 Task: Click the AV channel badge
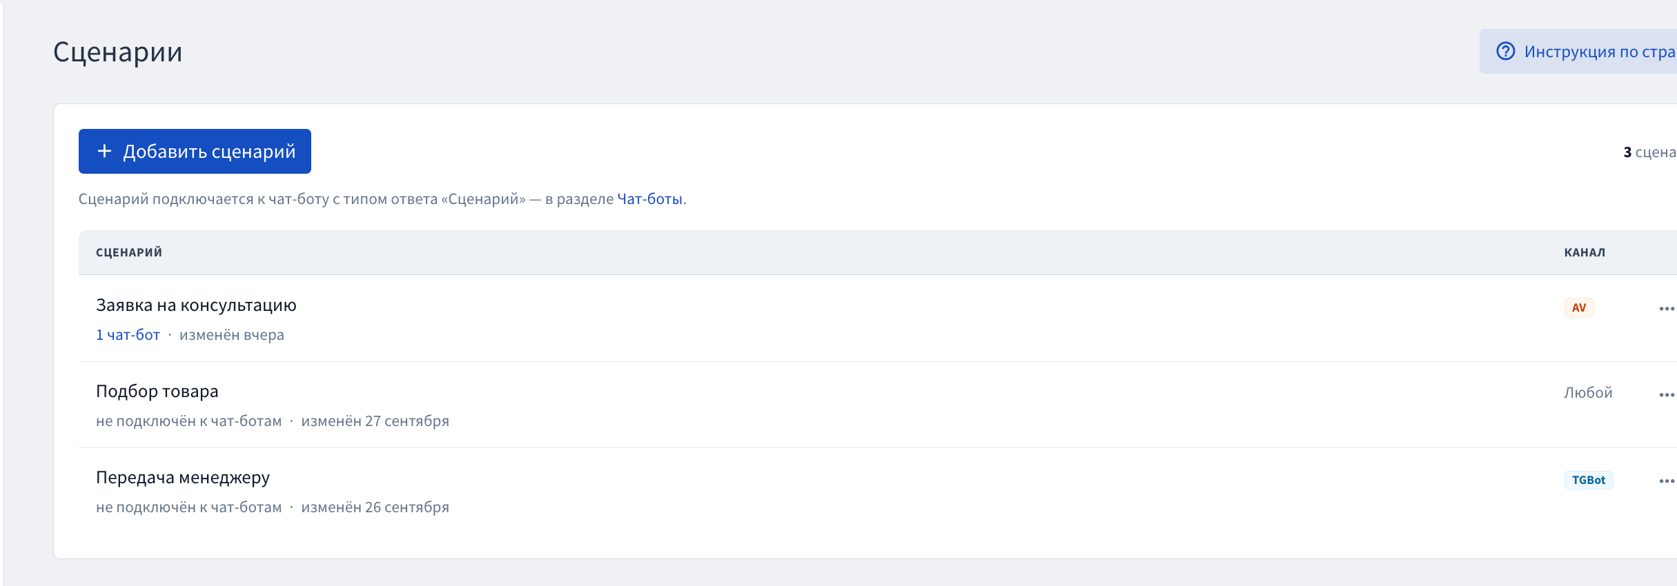click(1579, 307)
